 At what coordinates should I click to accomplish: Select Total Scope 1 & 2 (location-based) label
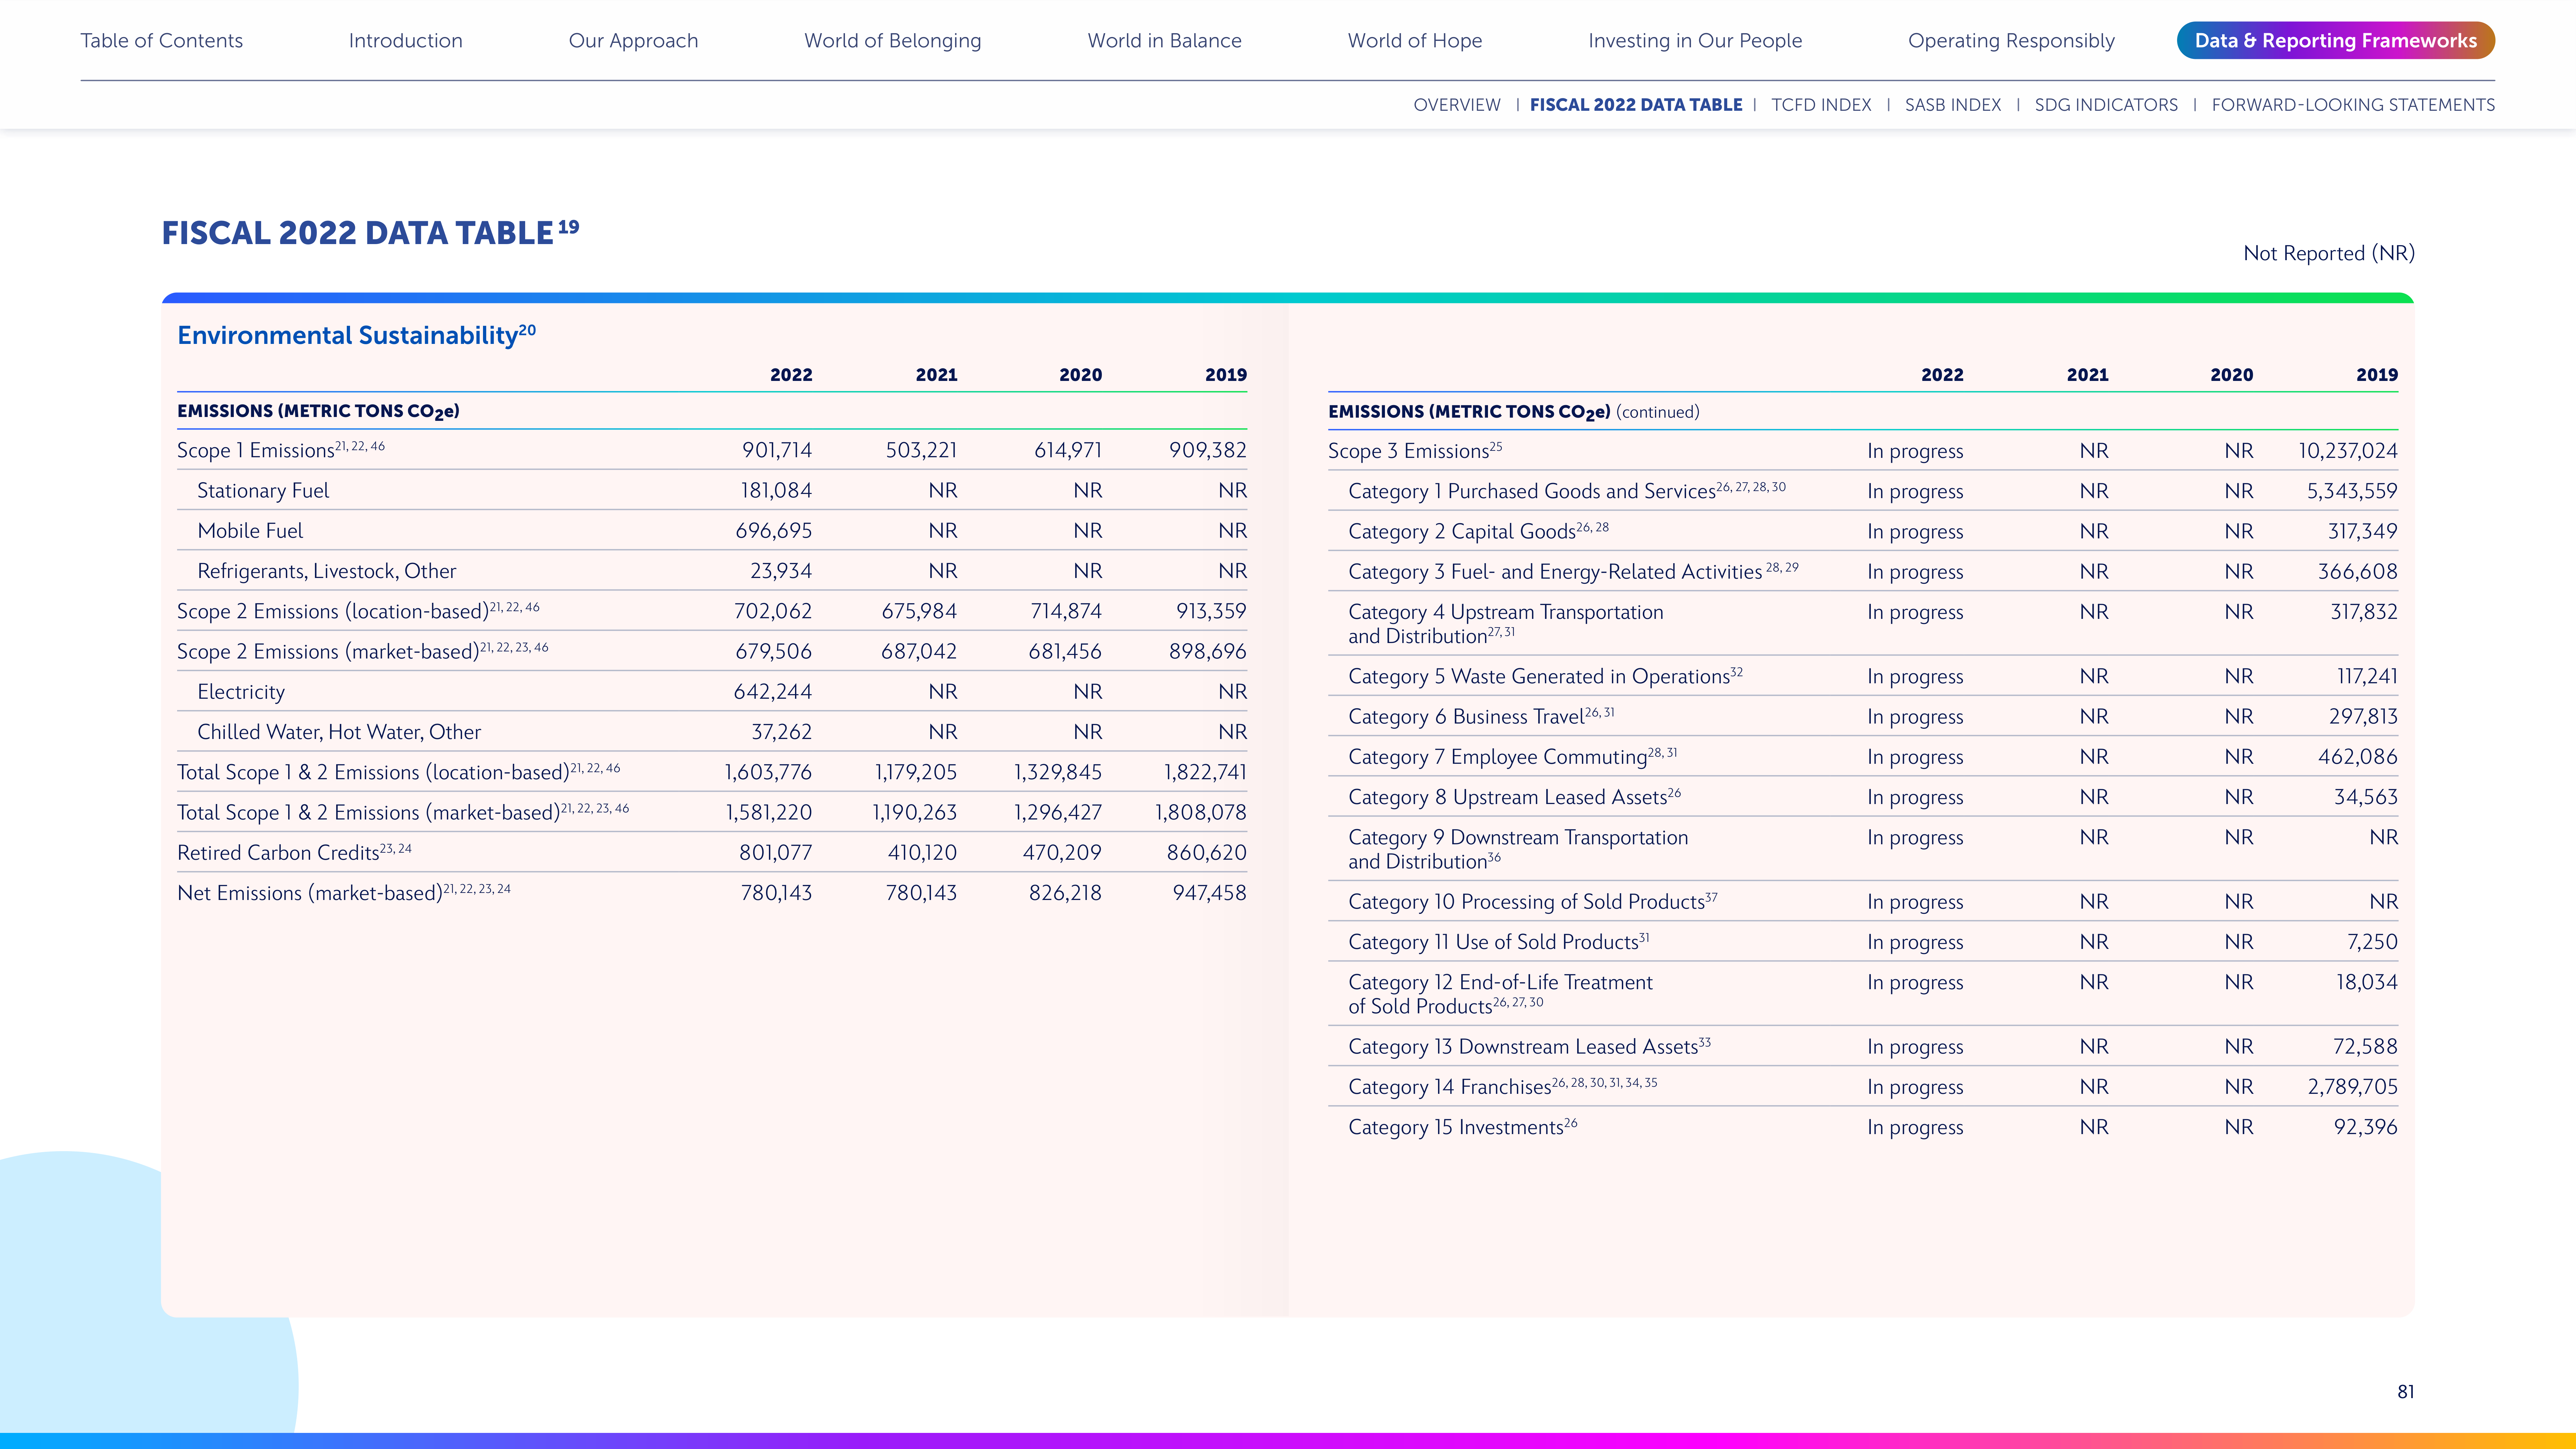tap(399, 772)
